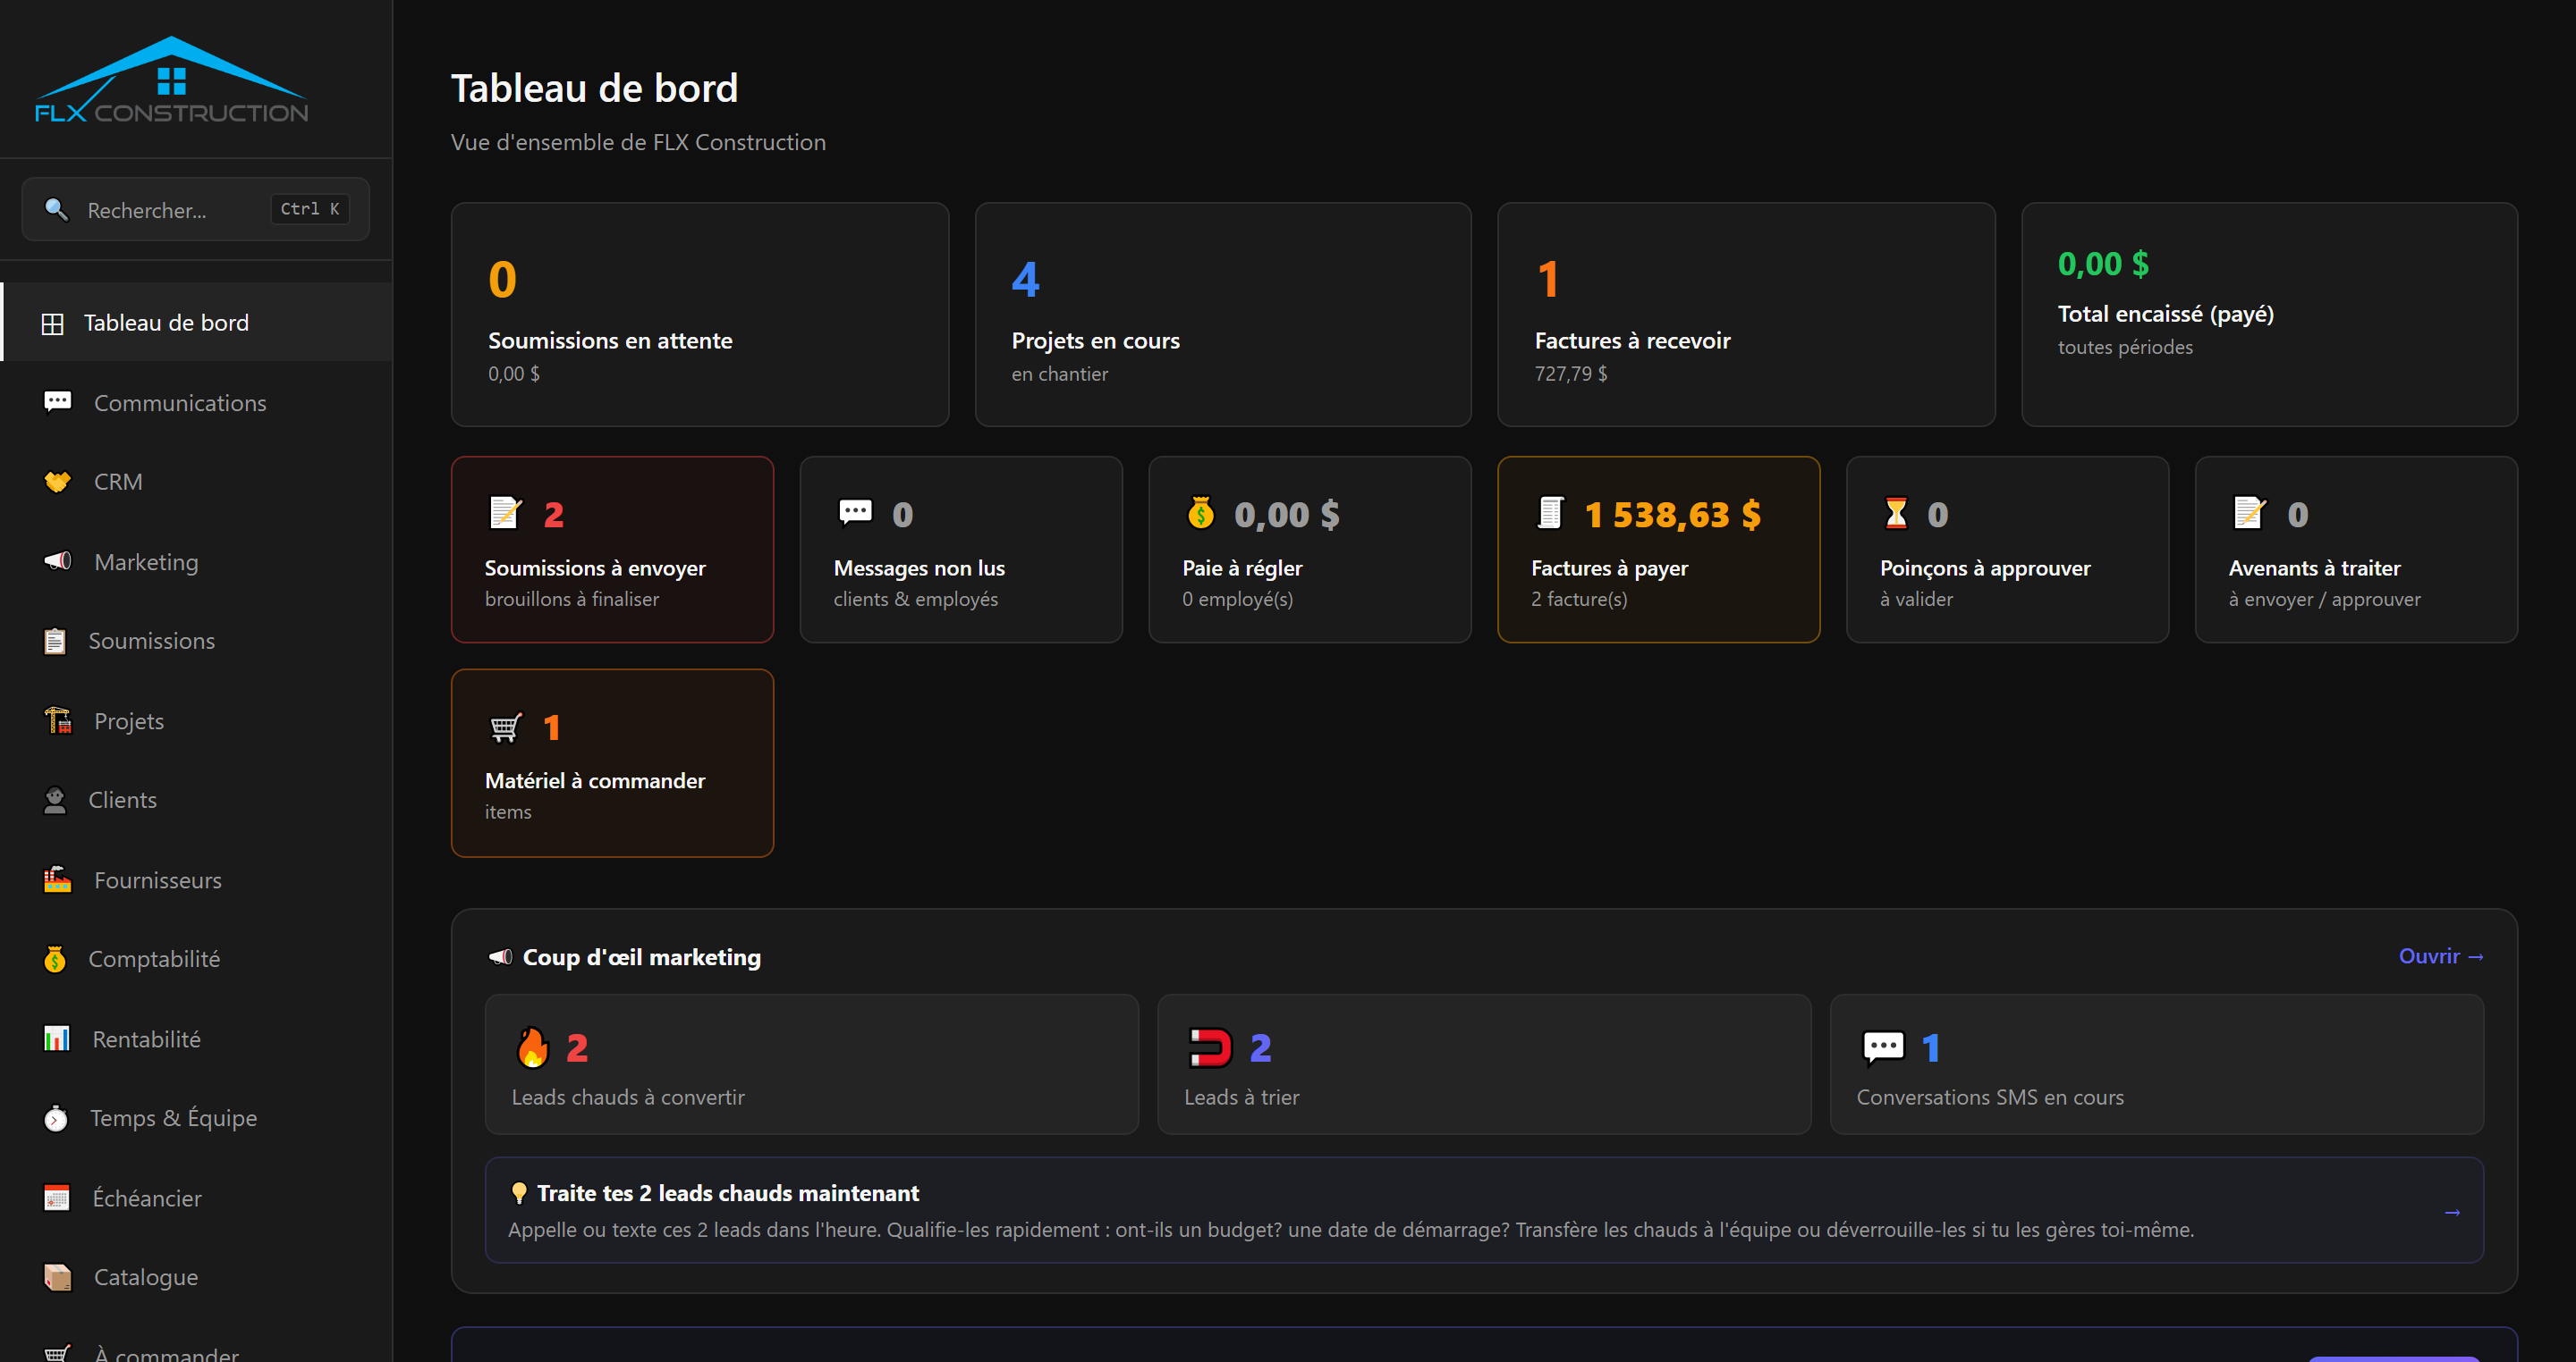Click the arrow on the Traite tes 2 leads tip
The width and height of the screenshot is (2576, 1362).
point(2452,1212)
